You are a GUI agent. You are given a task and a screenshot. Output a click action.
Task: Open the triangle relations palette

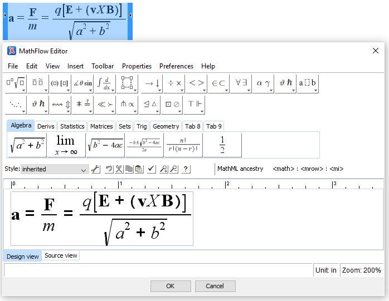(149, 105)
